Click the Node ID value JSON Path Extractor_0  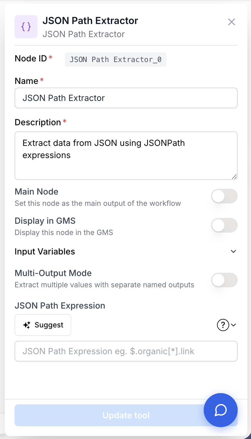(115, 59)
